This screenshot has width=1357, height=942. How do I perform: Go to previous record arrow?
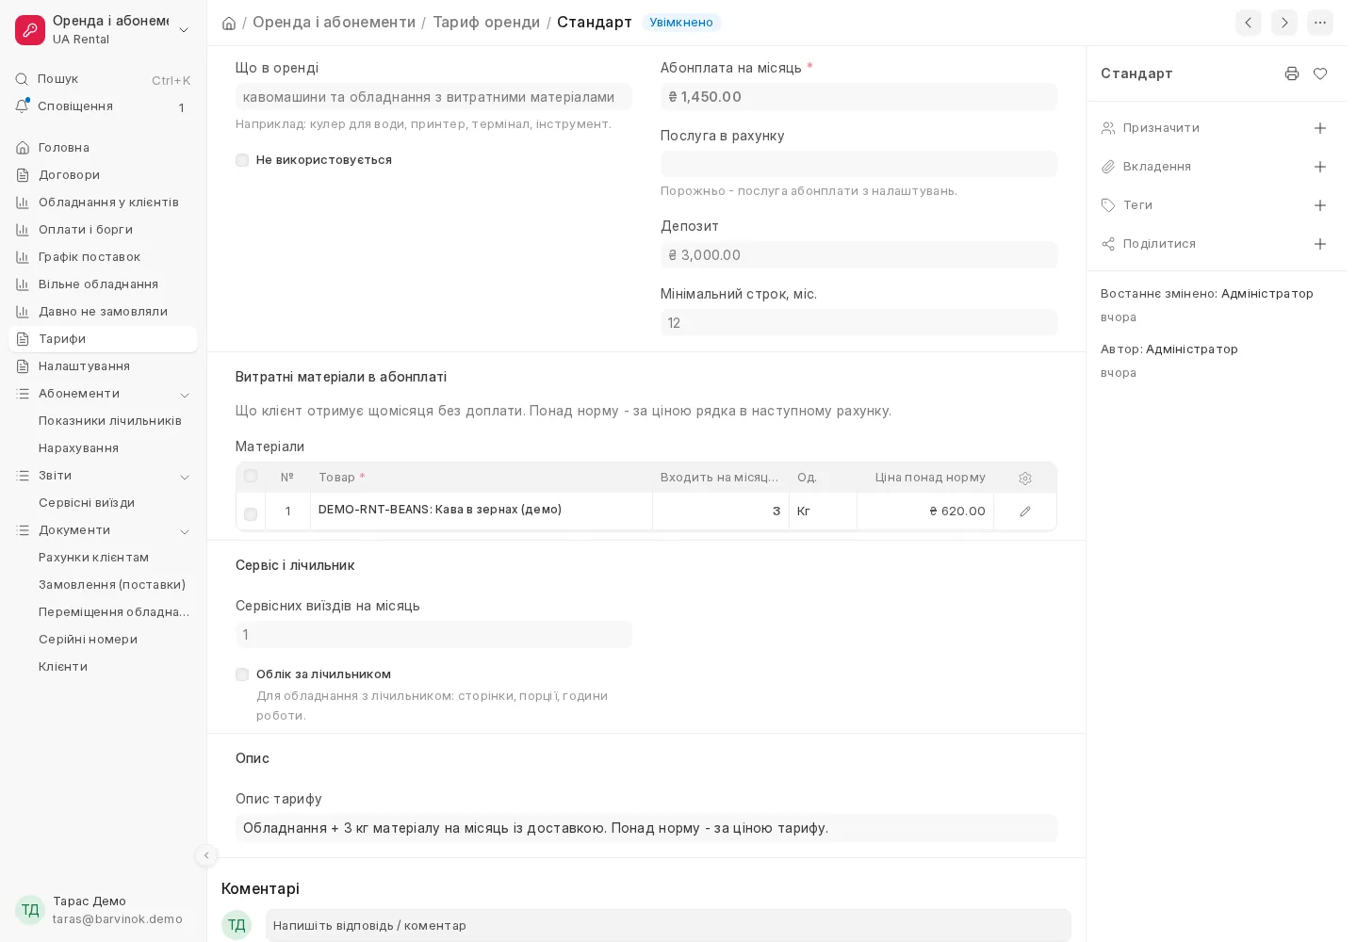click(x=1249, y=23)
